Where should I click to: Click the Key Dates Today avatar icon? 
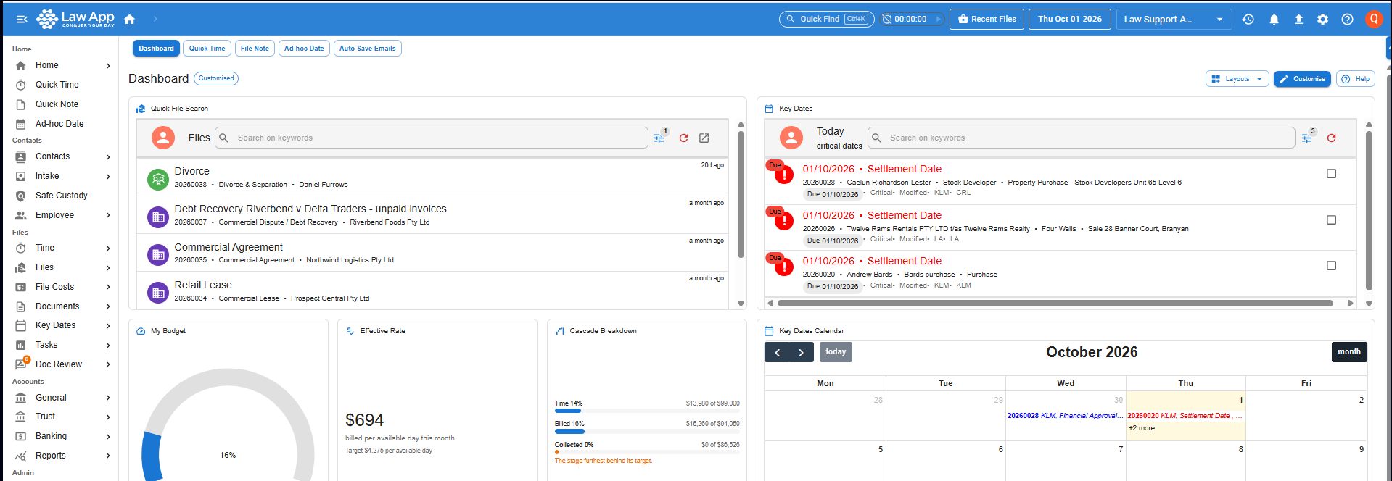[791, 138]
